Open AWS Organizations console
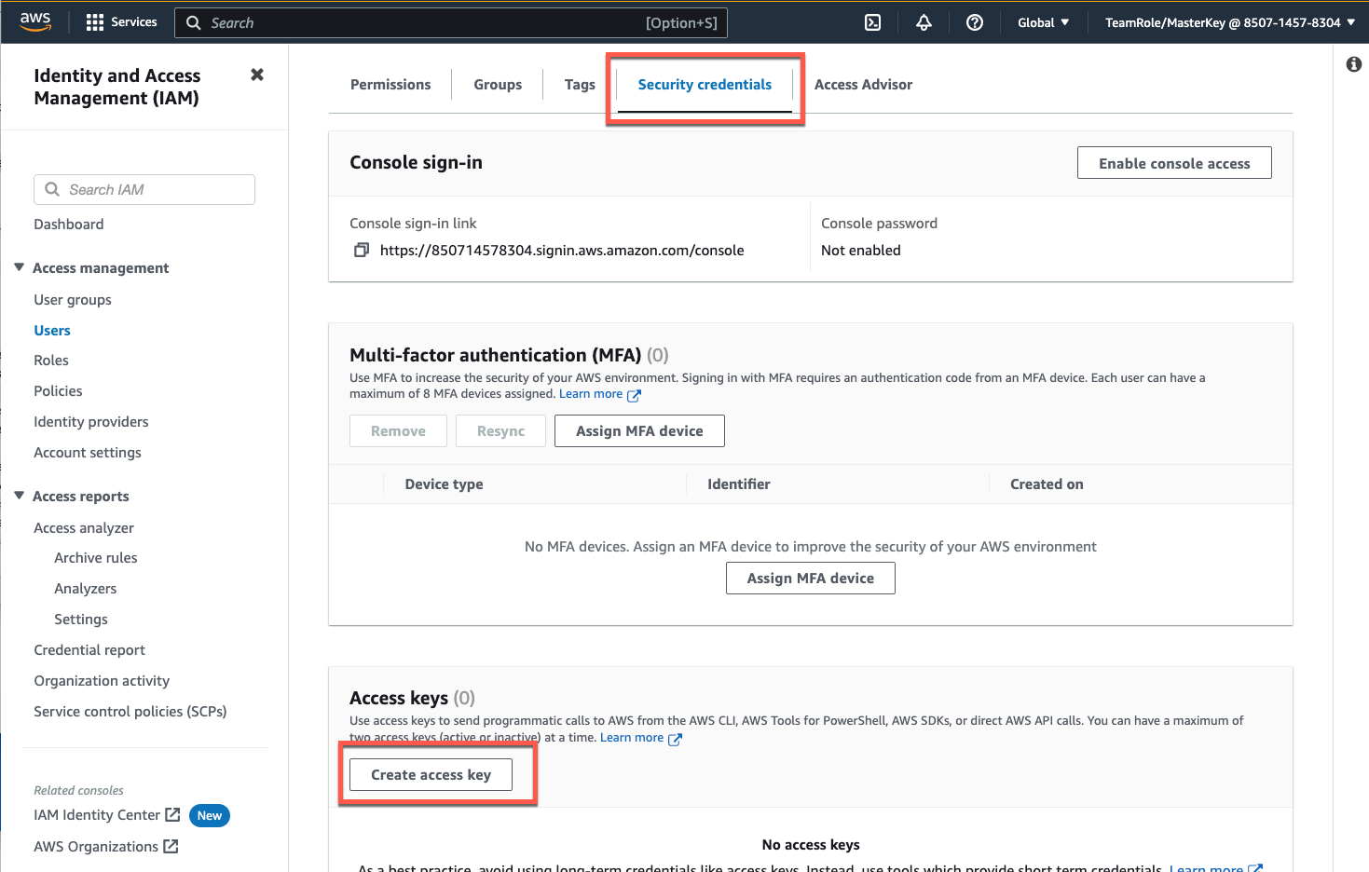 click(96, 846)
